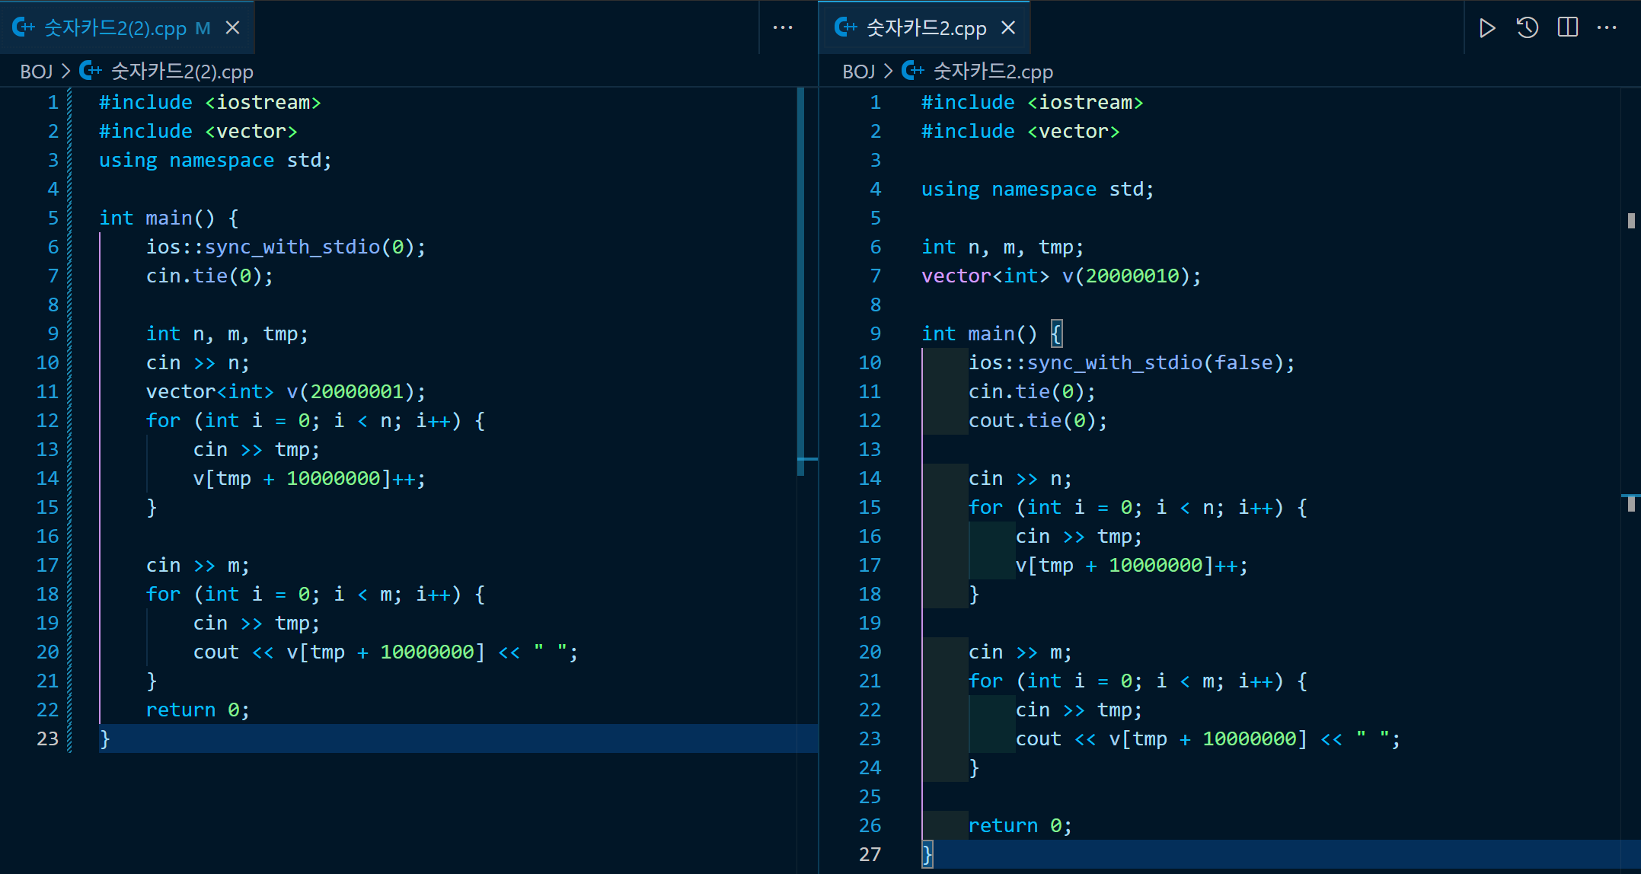Screen dimensions: 1641x874
Task: Run the C++ file with play button
Action: click(1486, 28)
